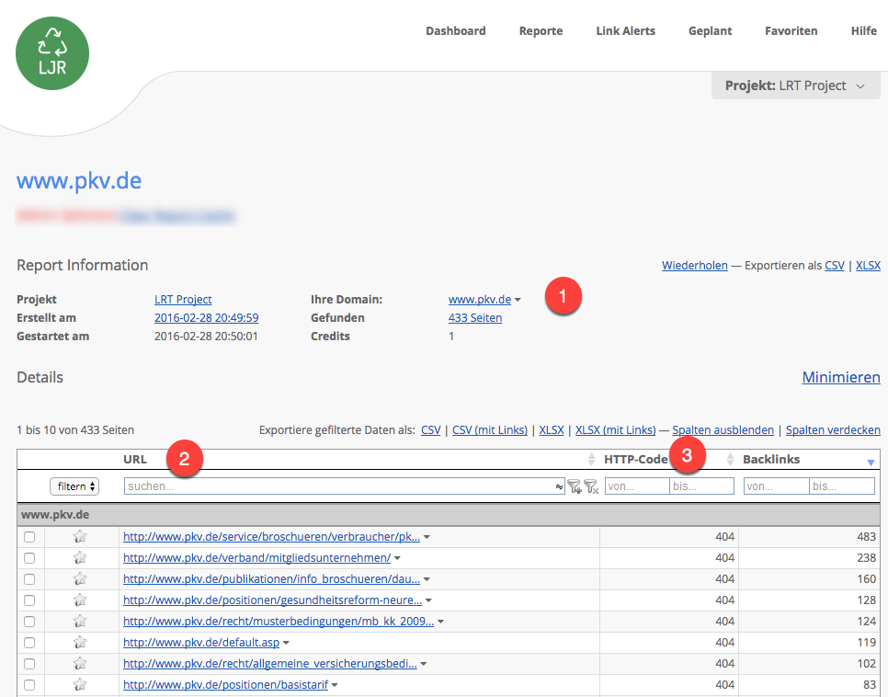This screenshot has height=697, width=888.
Task: Check the allgemeine_versicherungsbedi row checkbox
Action: 29,664
